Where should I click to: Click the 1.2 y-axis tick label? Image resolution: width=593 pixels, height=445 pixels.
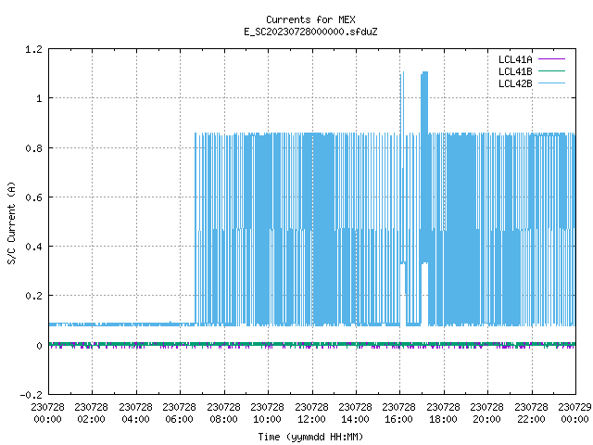33,49
